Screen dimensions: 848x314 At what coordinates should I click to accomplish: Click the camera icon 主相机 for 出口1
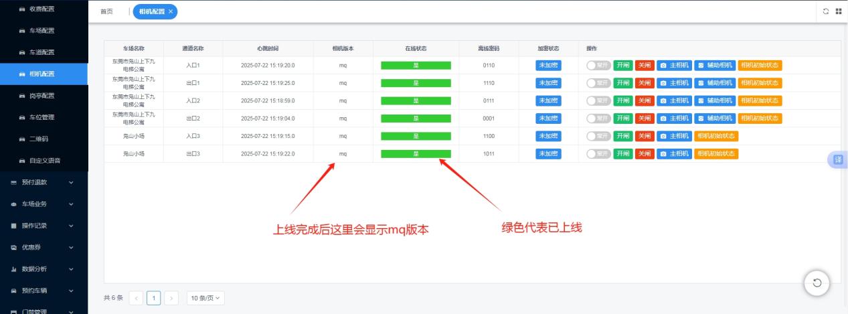663,83
